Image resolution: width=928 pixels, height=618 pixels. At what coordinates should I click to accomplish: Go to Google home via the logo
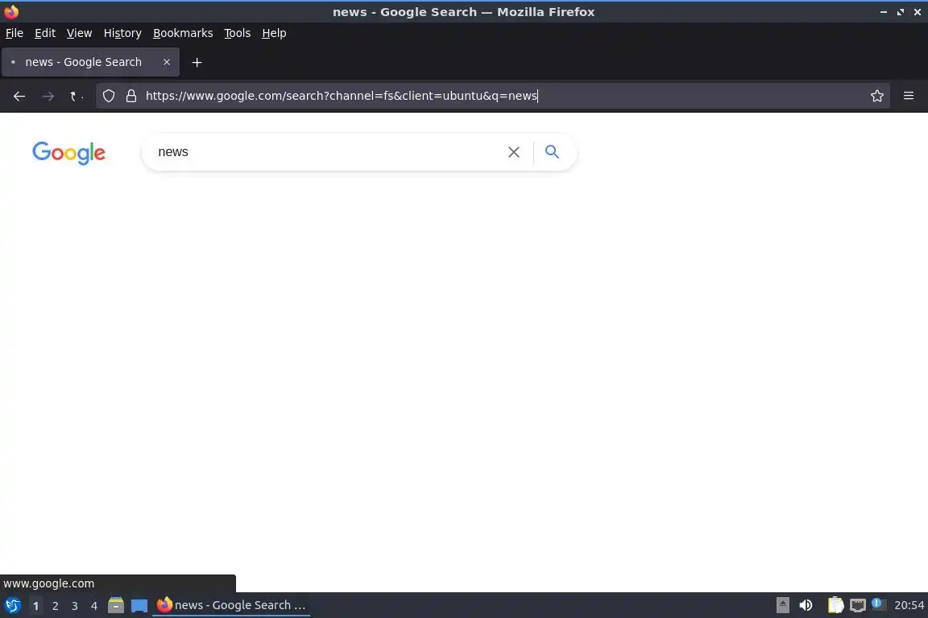pyautogui.click(x=68, y=153)
